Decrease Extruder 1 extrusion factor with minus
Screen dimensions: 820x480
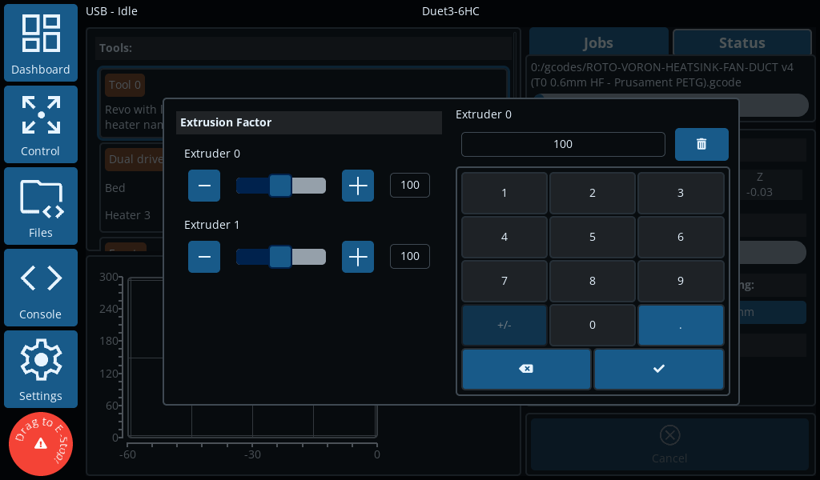[x=204, y=257]
